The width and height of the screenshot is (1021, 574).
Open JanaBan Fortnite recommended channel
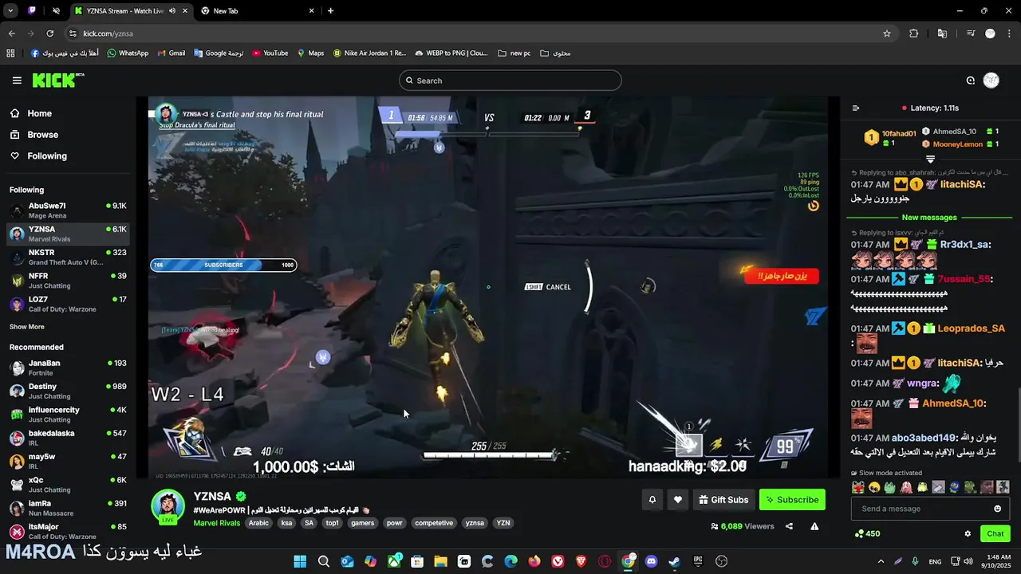pos(68,368)
